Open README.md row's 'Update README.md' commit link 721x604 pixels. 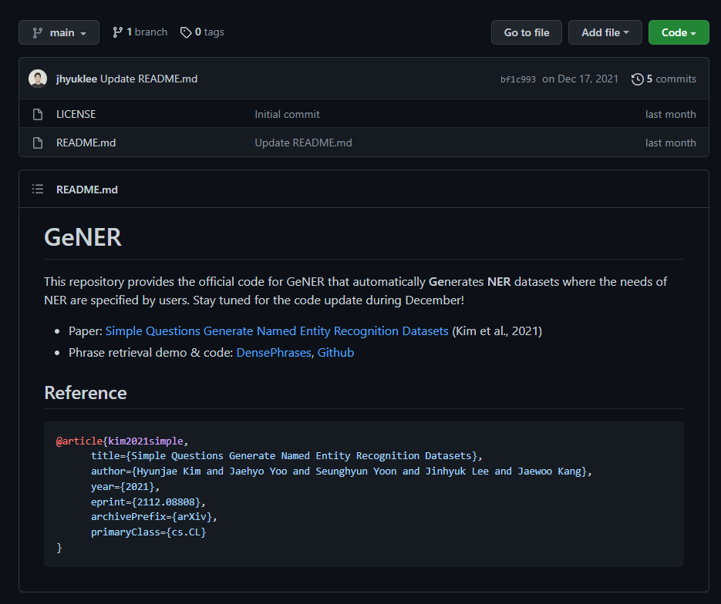point(303,143)
